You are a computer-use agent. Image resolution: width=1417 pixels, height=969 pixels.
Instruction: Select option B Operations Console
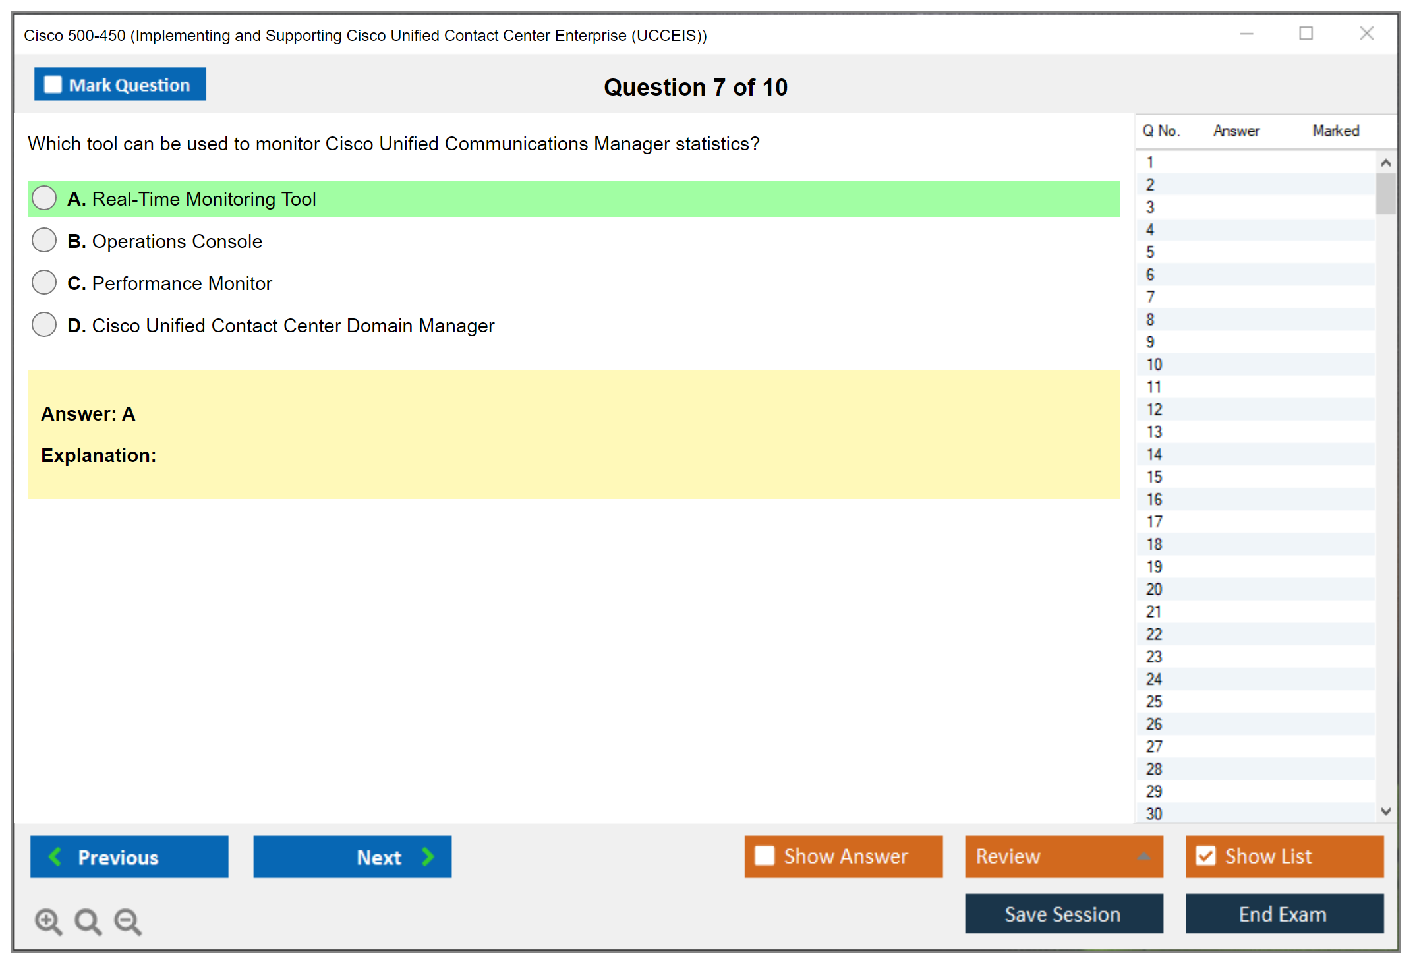pos(44,241)
